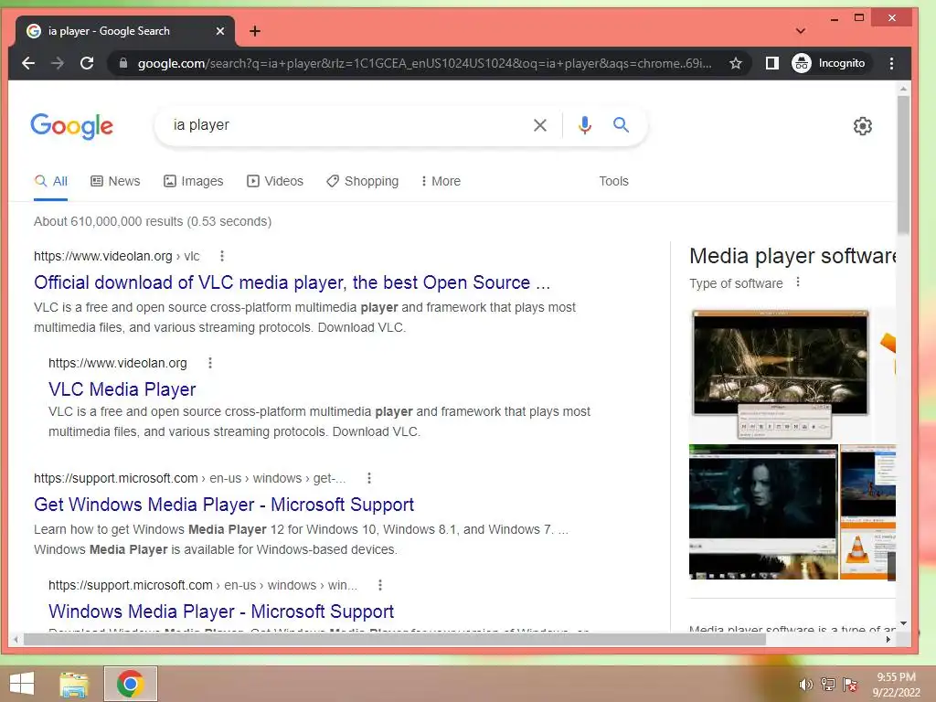This screenshot has width=936, height=702.
Task: Open the Windows Start button
Action: [22, 684]
